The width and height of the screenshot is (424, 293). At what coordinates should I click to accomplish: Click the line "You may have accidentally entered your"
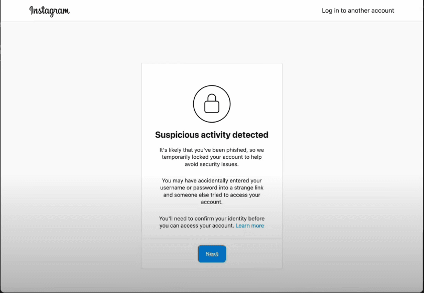(212, 180)
